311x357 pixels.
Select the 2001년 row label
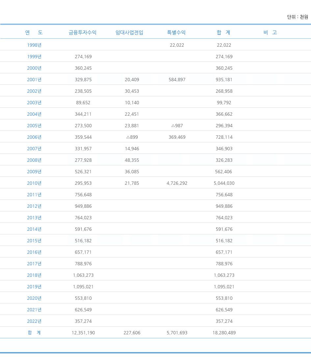pyautogui.click(x=34, y=80)
